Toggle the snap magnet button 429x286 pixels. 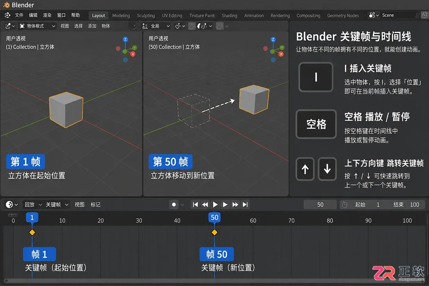192,26
